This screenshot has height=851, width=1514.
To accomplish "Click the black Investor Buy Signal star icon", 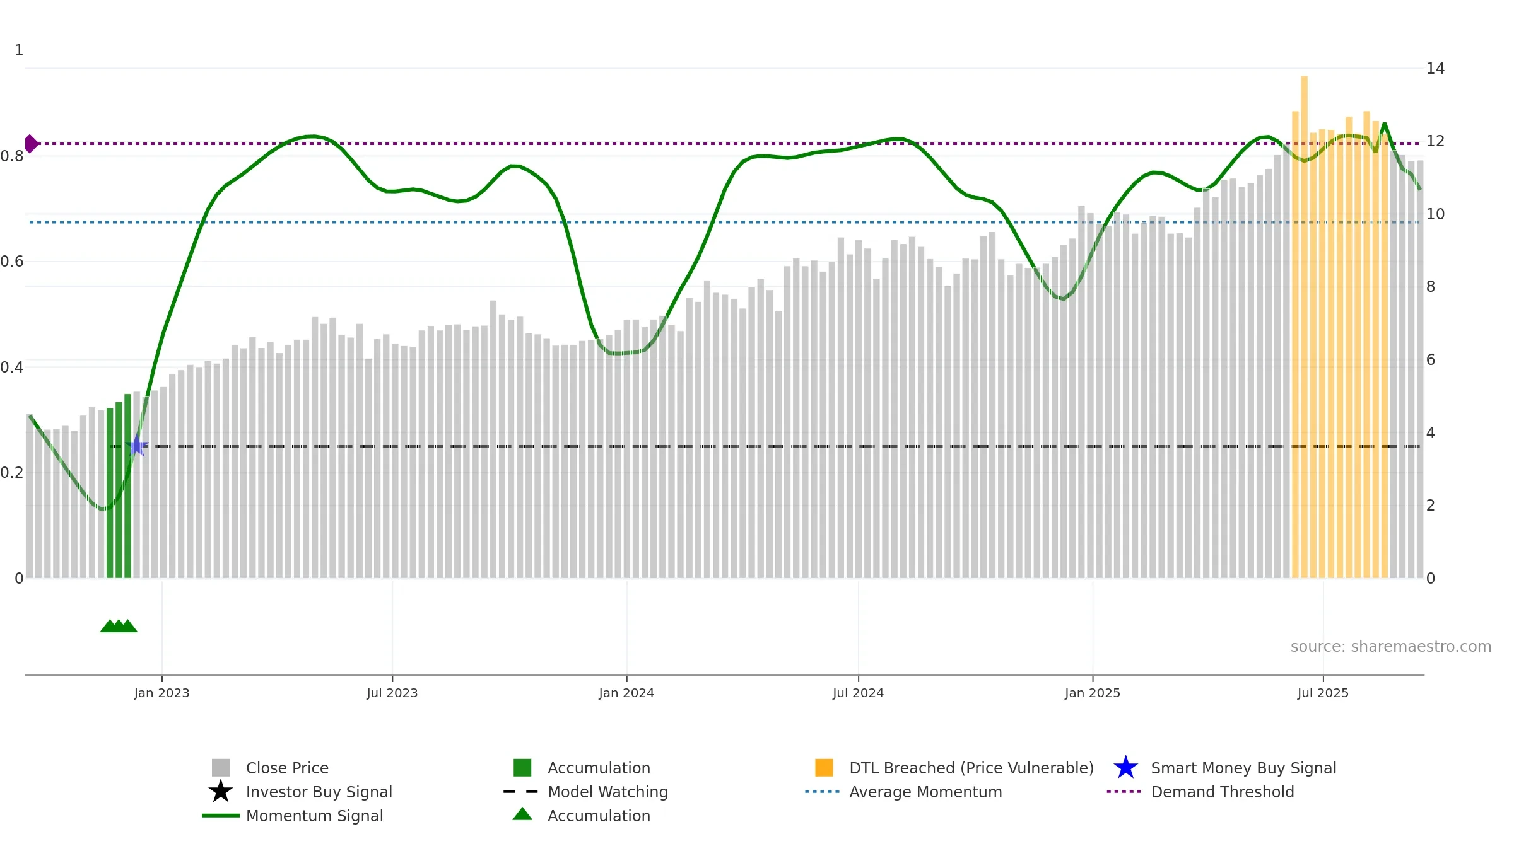I will point(221,792).
